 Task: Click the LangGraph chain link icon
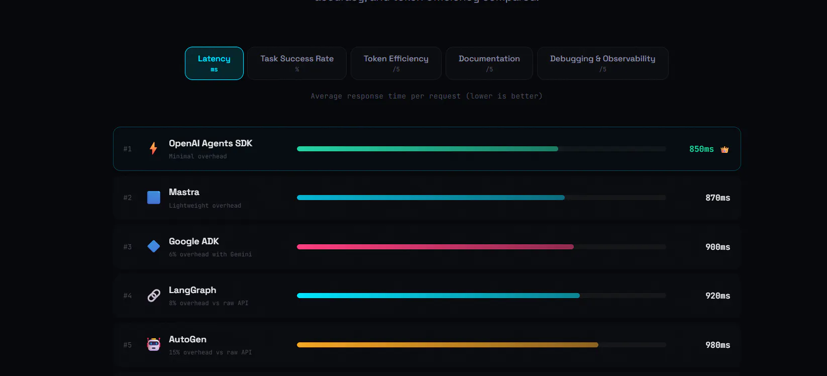click(x=154, y=296)
